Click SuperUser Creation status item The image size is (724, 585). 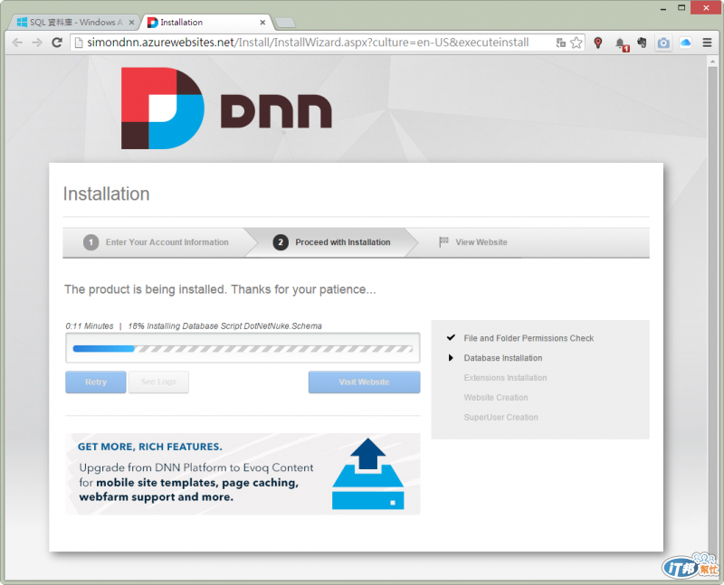pyautogui.click(x=500, y=418)
